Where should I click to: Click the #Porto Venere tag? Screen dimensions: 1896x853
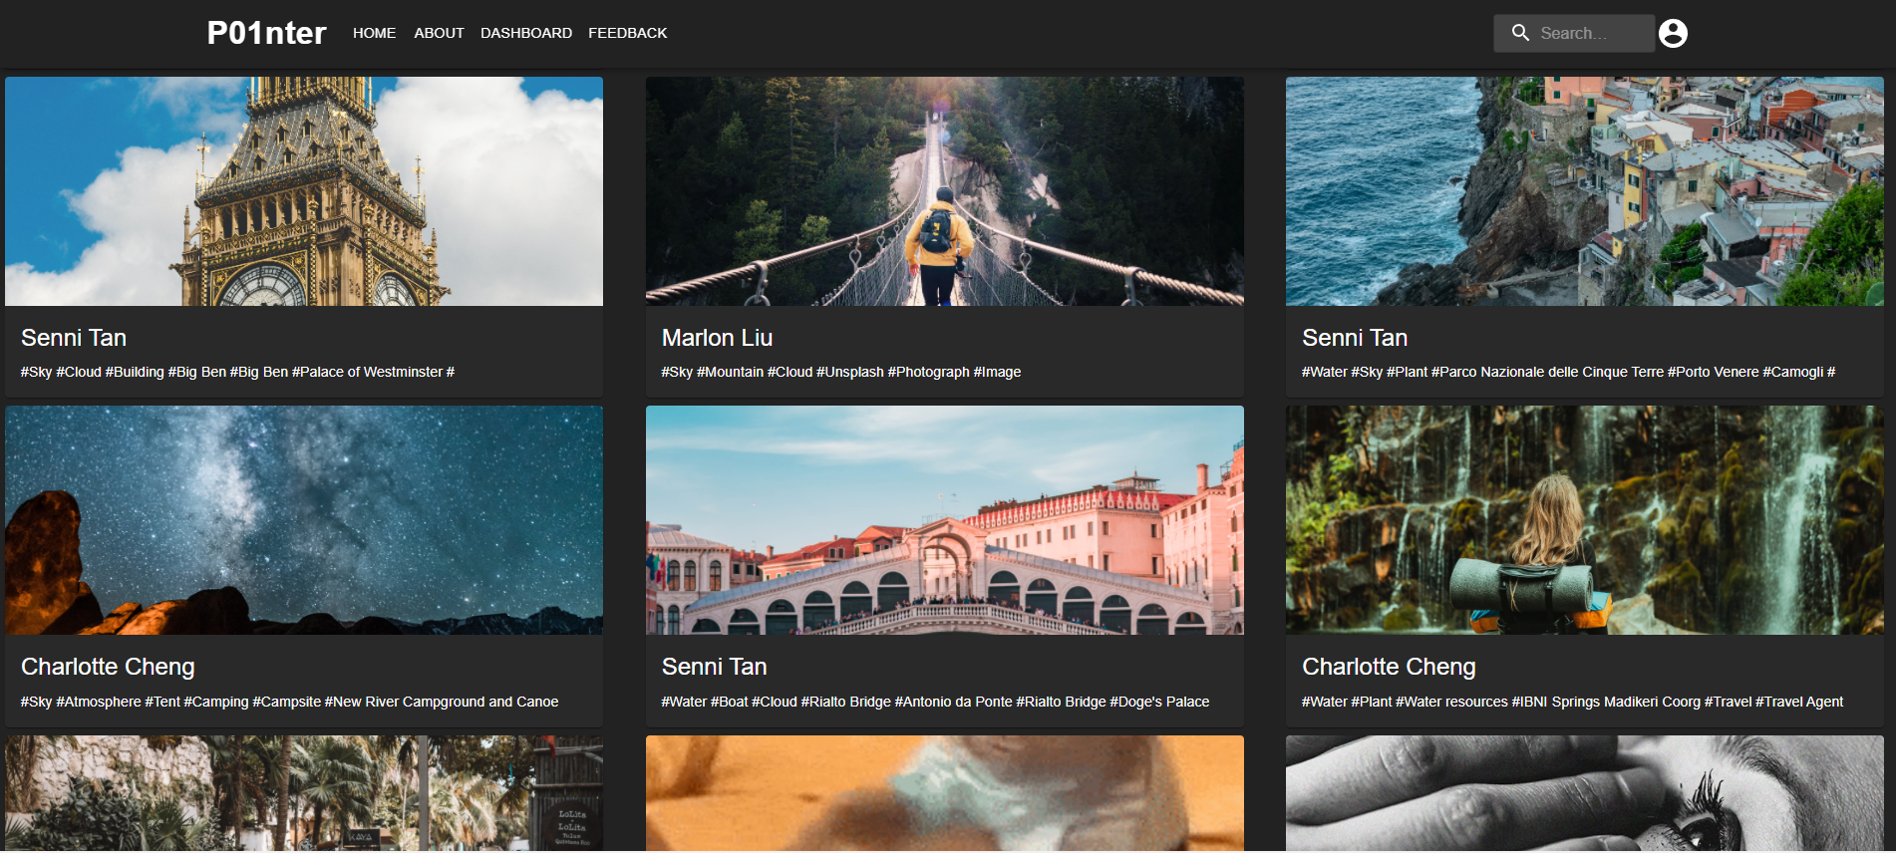[1714, 372]
